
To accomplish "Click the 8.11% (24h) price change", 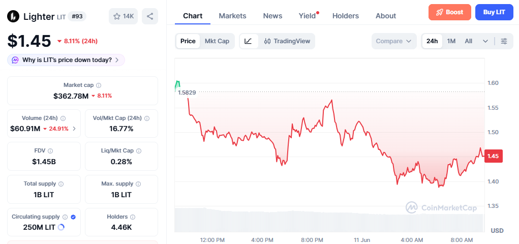I will coord(77,41).
